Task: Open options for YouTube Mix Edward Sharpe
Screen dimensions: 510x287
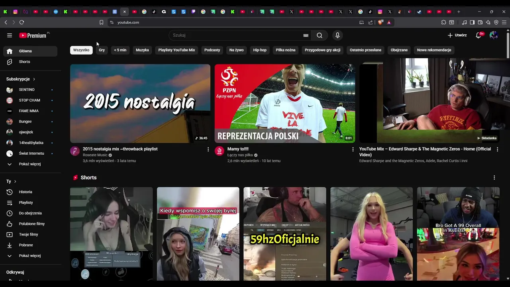Action: pos(497,149)
